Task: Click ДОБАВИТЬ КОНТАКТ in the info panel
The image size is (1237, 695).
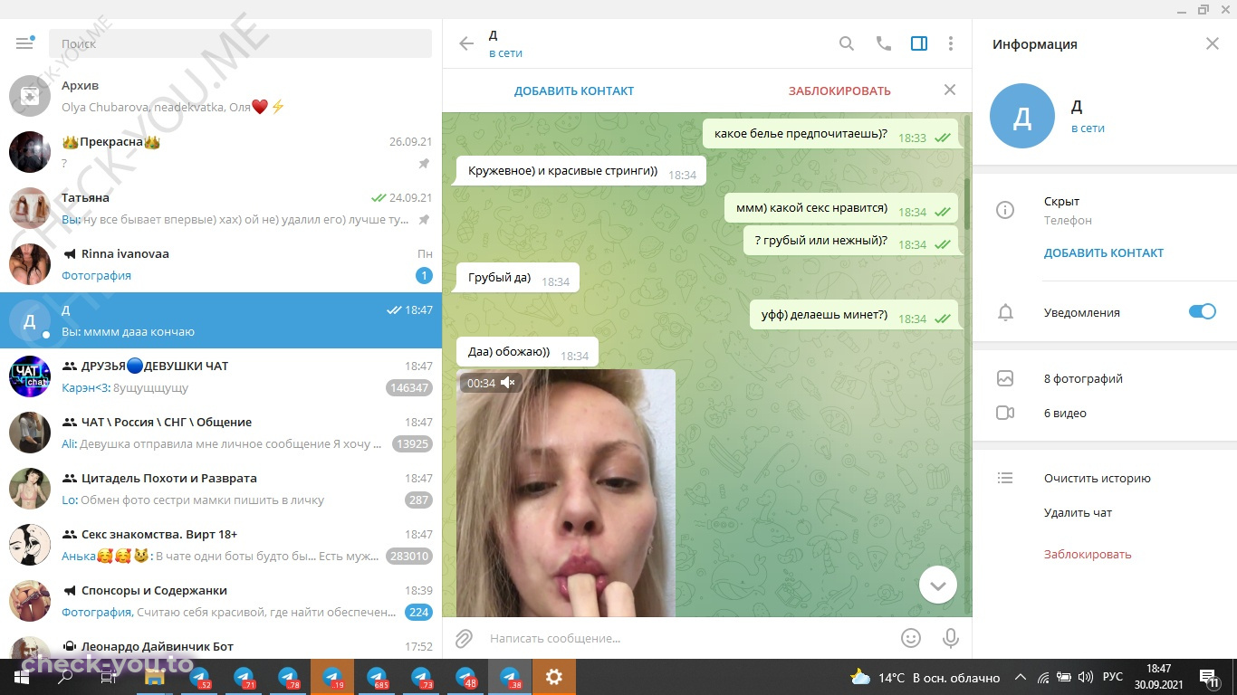Action: tap(1104, 253)
